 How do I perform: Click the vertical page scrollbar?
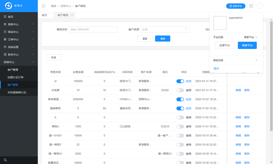tap(271, 76)
